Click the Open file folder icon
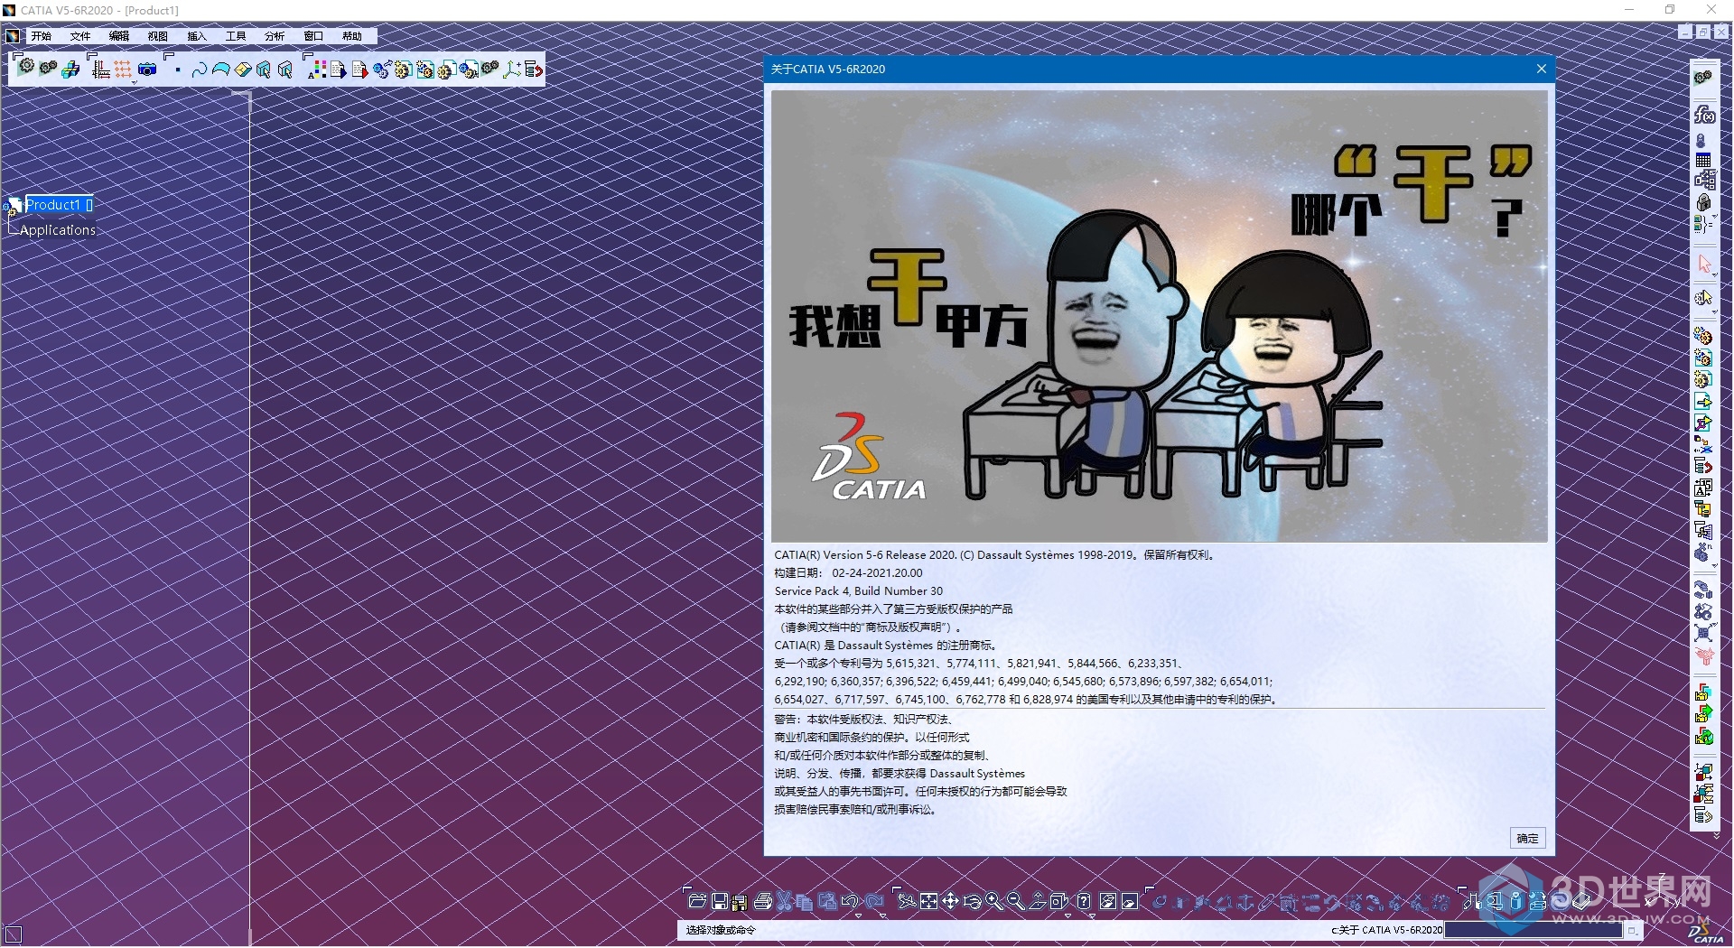1734x948 pixels. click(x=697, y=901)
